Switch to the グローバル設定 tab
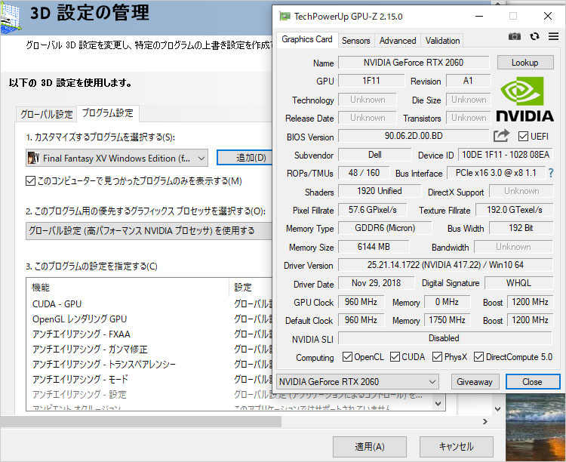Screen dimensions: 566x462 point(46,115)
